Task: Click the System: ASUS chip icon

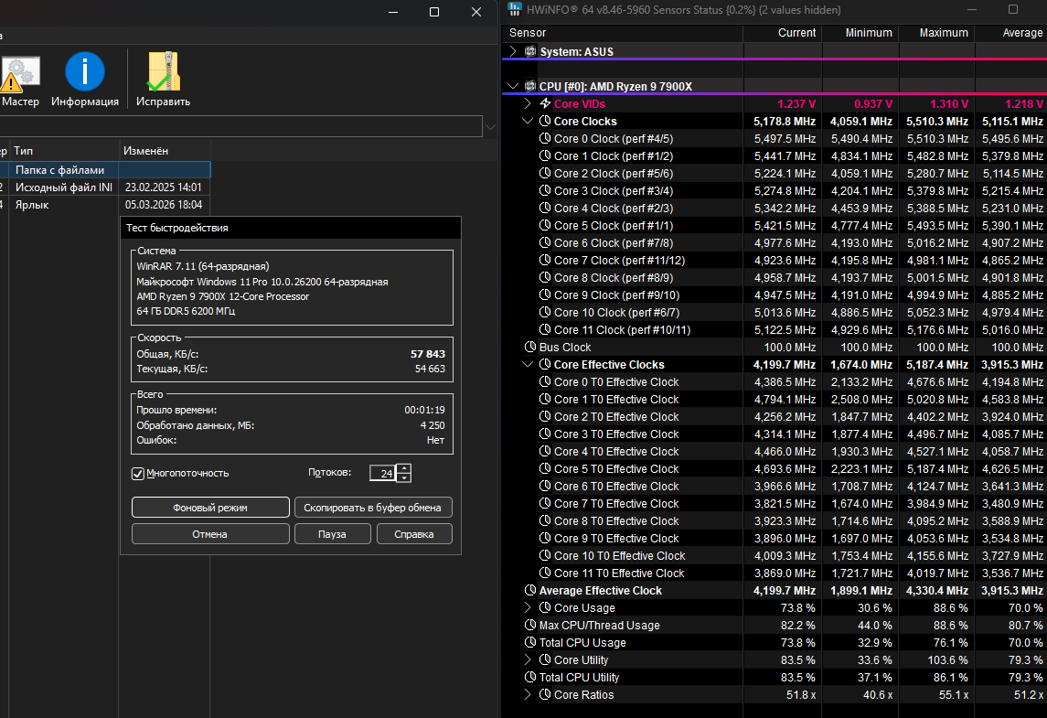Action: pos(531,51)
